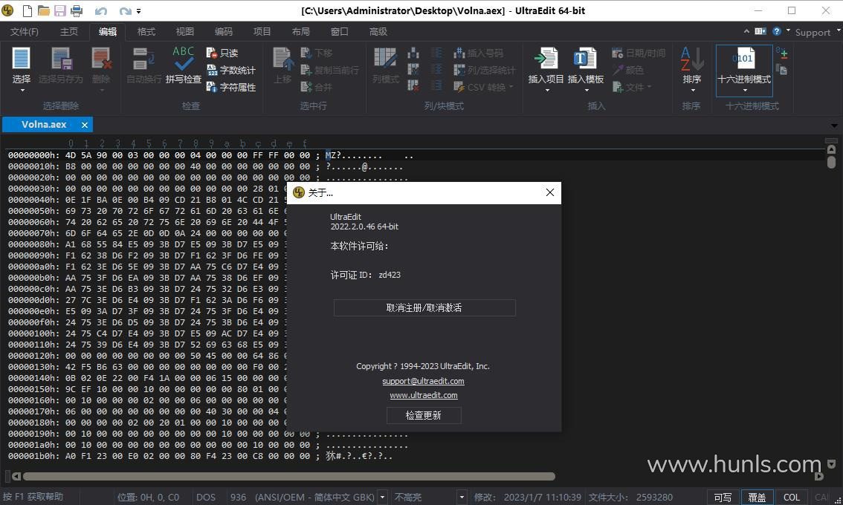Screen dimensions: 843x505
Task: Open the 文件 insert file dropdown
Action: point(632,87)
